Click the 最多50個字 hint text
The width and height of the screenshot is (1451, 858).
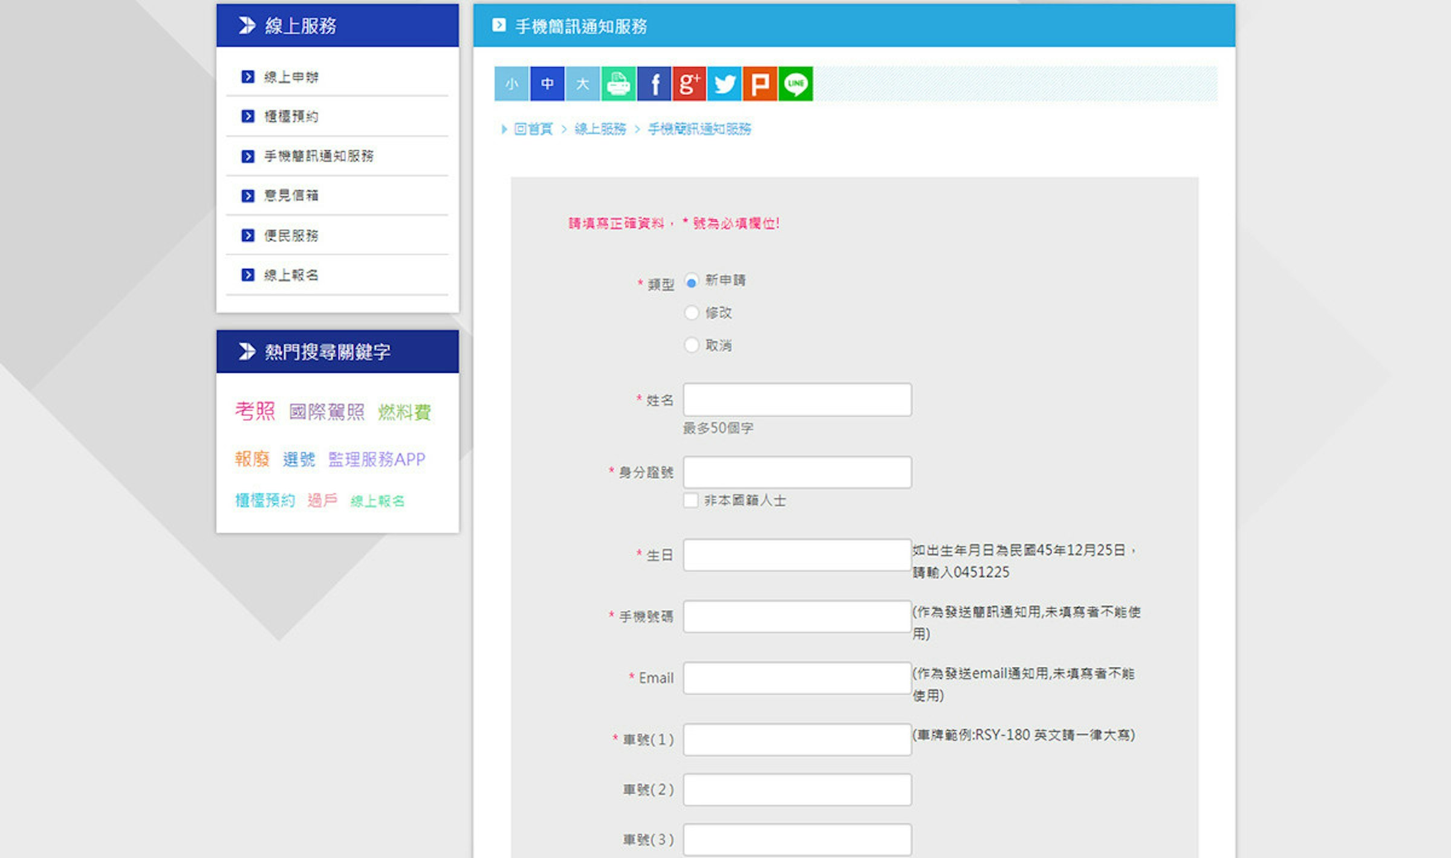[718, 428]
